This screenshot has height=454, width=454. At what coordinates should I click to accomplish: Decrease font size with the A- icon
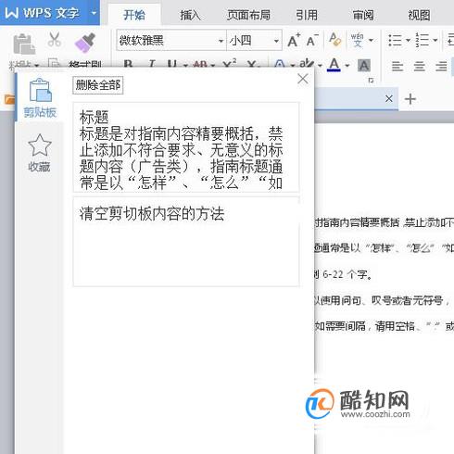[312, 40]
